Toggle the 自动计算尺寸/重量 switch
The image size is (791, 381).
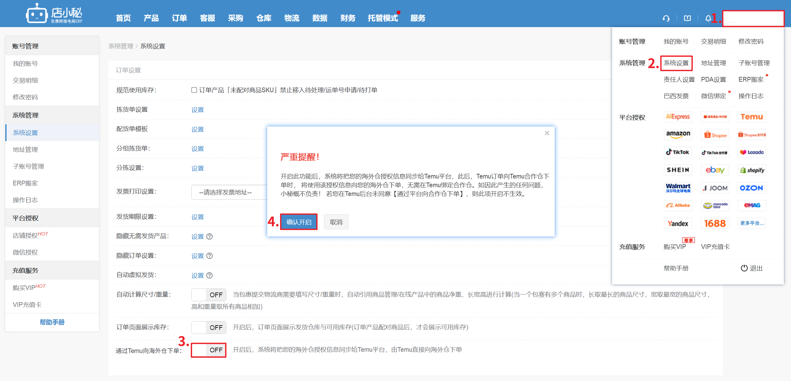209,295
